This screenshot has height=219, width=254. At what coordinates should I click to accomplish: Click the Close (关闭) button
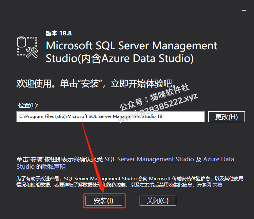(158, 200)
